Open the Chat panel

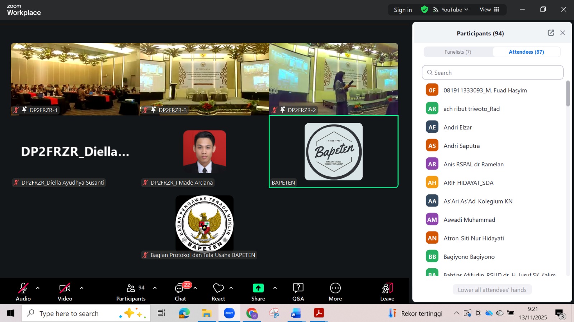click(180, 291)
